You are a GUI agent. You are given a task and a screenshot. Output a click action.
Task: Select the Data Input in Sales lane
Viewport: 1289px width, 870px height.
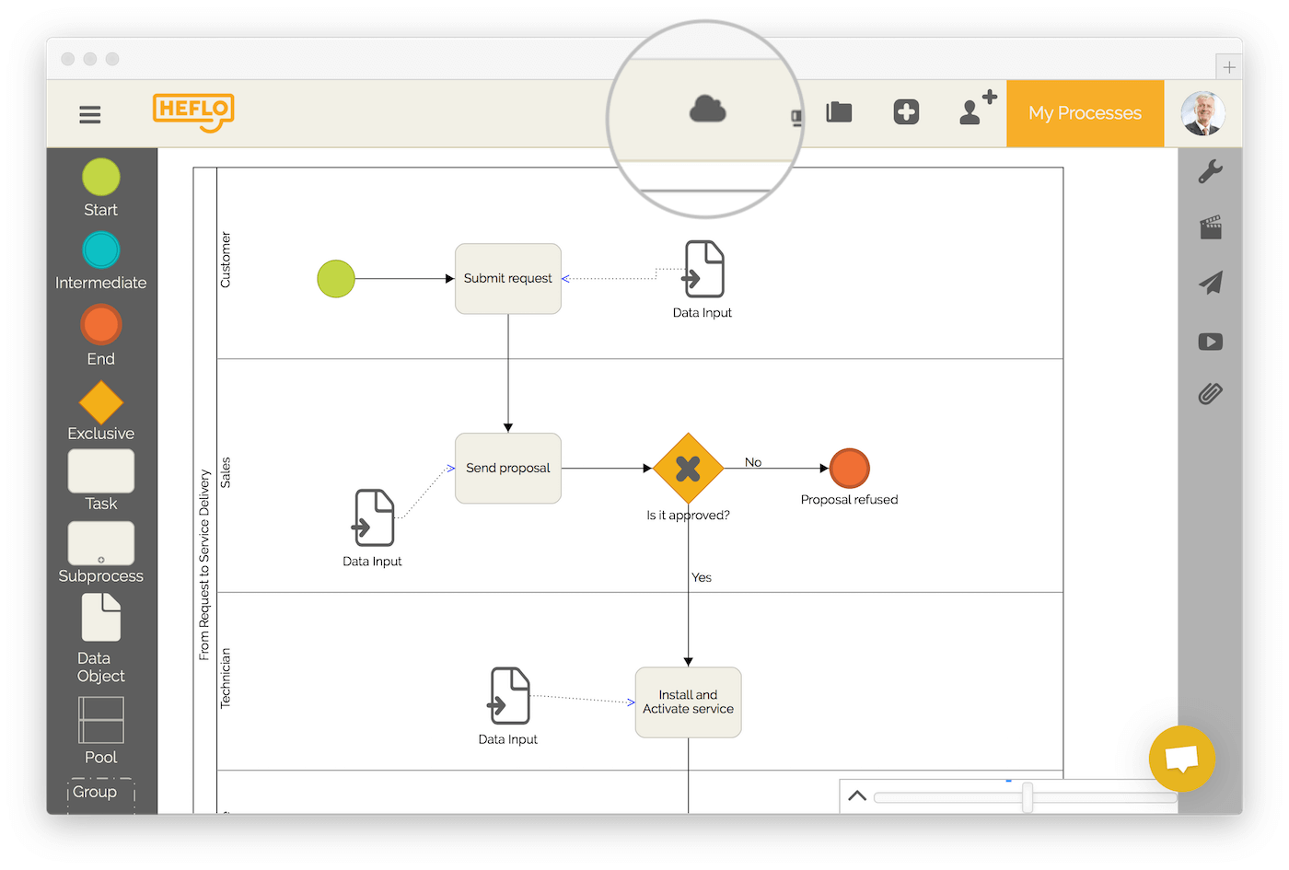(374, 517)
